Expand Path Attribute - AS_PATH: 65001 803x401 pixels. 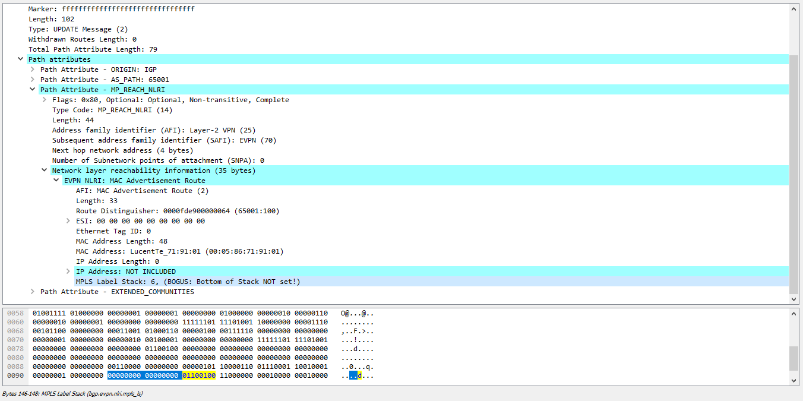[33, 80]
